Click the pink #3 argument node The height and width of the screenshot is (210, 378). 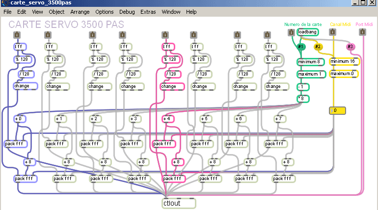(350, 47)
